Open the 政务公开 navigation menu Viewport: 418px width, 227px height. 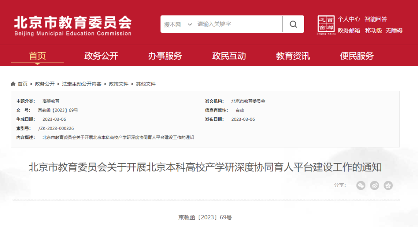pos(101,56)
